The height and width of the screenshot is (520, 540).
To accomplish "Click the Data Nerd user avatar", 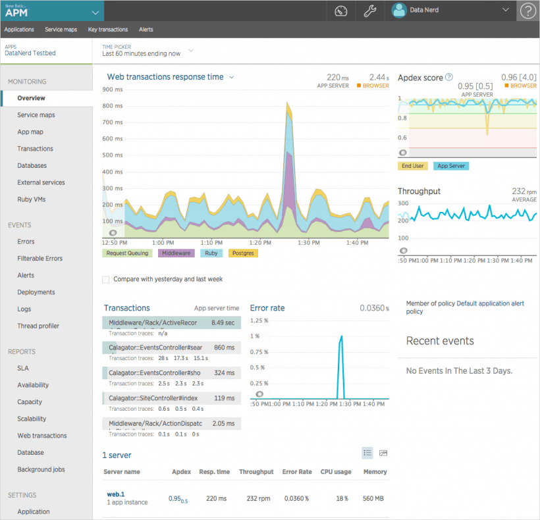I will (399, 11).
